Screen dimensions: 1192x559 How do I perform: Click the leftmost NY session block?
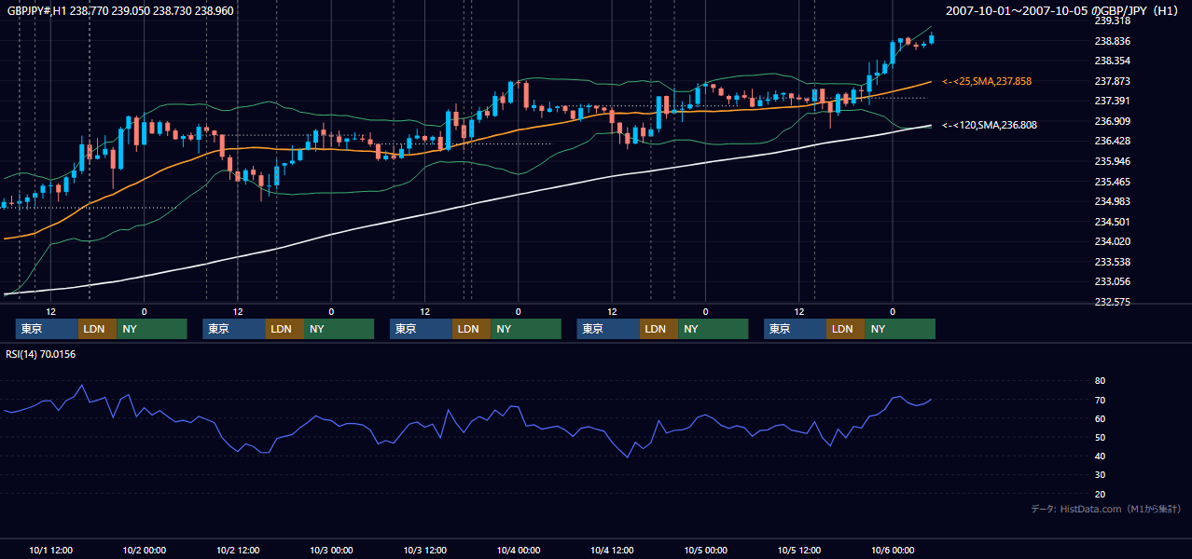[152, 329]
